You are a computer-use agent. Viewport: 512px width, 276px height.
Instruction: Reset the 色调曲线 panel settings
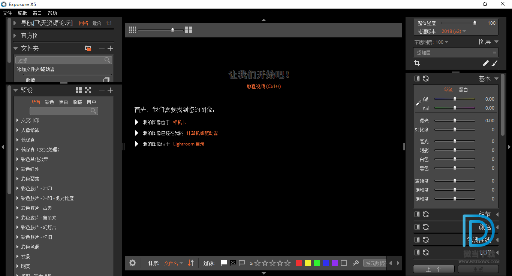(426, 240)
